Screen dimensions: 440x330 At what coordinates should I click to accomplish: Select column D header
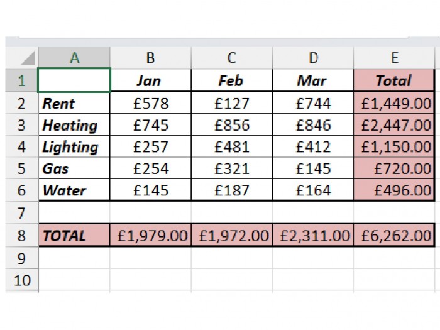(313, 58)
